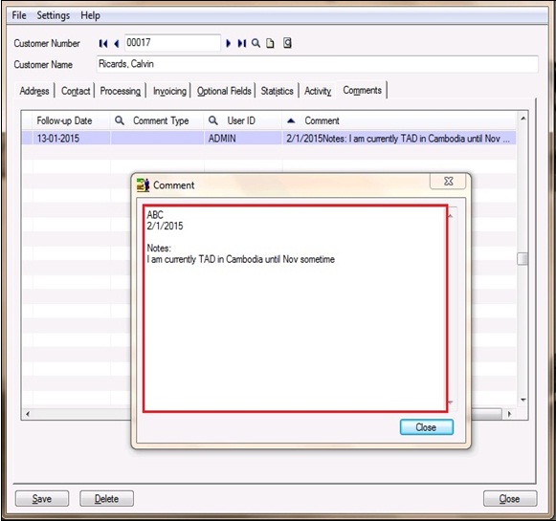This screenshot has width=556, height=521.
Task: Open customer number finder magnifier
Action: click(x=256, y=43)
